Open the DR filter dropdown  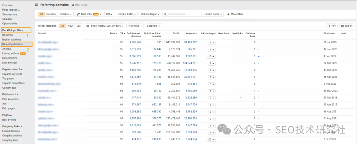(x=109, y=14)
